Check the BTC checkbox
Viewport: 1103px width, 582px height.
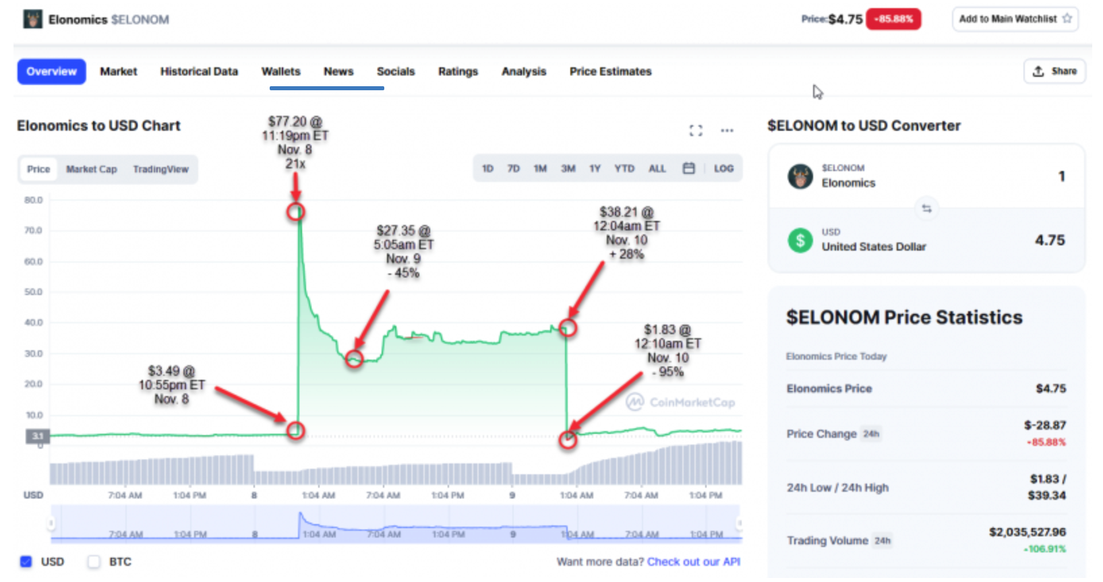(x=94, y=562)
